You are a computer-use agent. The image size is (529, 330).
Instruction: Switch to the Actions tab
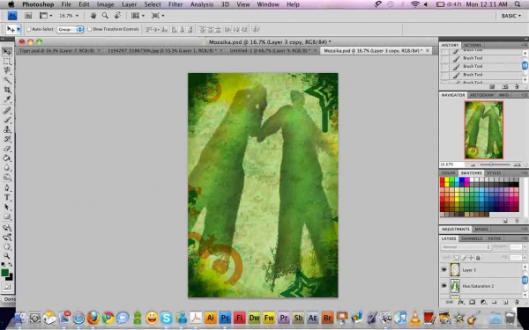[x=473, y=45]
